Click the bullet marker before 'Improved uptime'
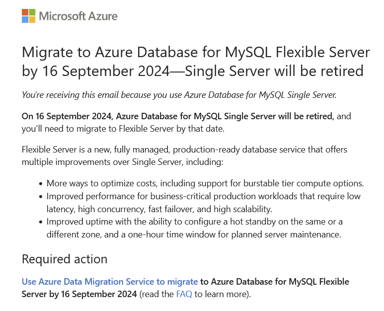 pyautogui.click(x=41, y=222)
